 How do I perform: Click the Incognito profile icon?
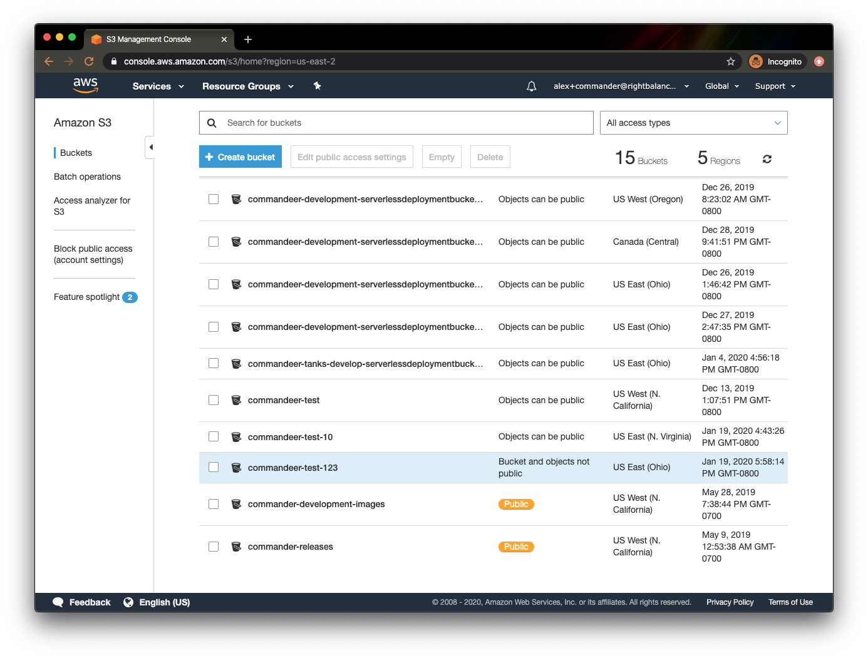pyautogui.click(x=756, y=61)
